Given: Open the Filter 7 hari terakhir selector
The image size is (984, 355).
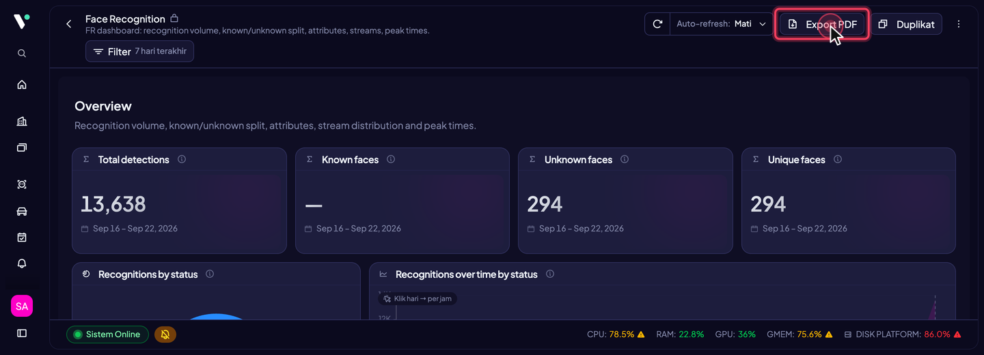Looking at the screenshot, I should 139,51.
